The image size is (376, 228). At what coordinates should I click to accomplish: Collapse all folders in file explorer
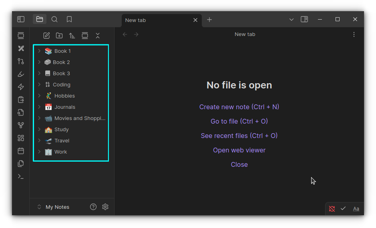point(98,36)
